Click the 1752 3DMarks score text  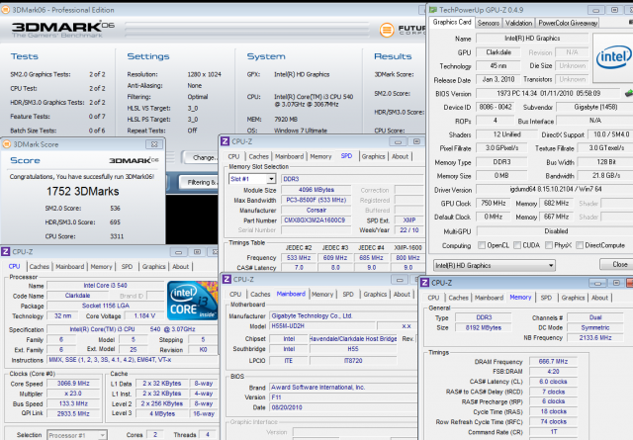click(x=83, y=191)
